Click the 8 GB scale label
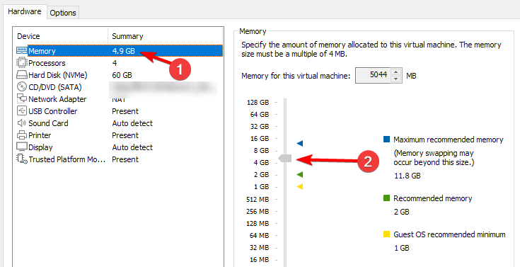The image size is (520, 267). (x=261, y=150)
